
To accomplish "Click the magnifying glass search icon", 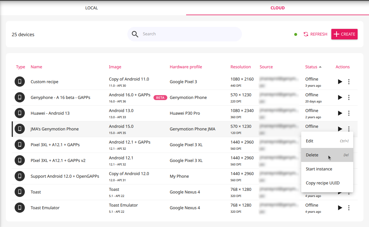I will point(135,34).
